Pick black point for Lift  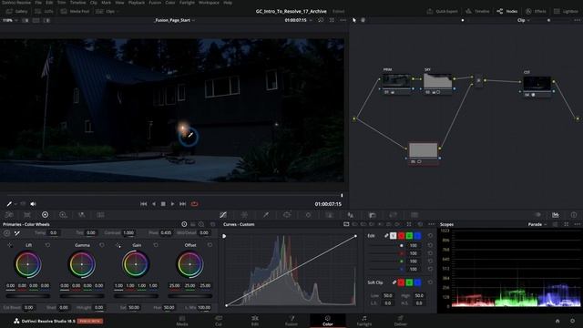[x=10, y=245]
